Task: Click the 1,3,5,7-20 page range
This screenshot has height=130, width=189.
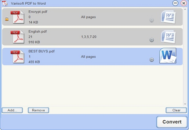Action: click(89, 37)
